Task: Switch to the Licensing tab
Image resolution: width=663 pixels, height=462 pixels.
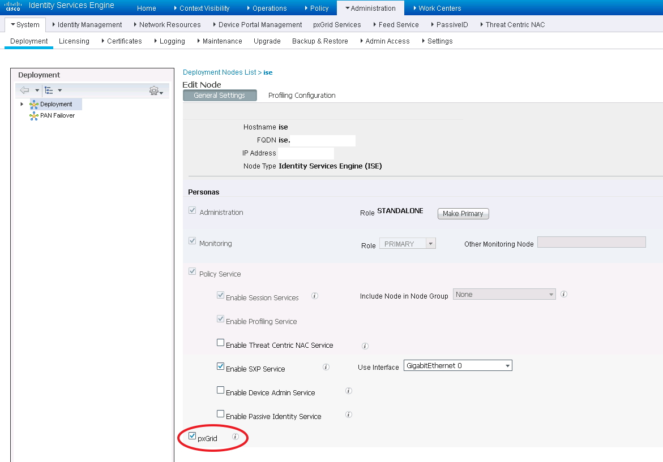Action: 74,41
